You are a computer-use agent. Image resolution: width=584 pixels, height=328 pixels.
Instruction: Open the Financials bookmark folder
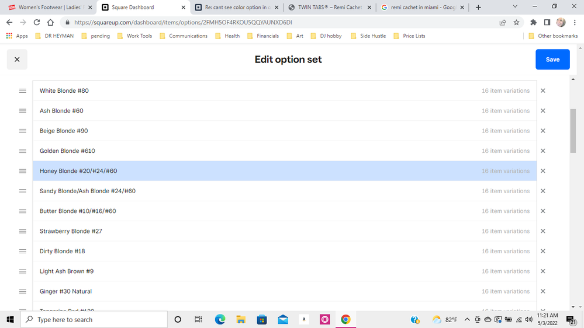(262, 36)
